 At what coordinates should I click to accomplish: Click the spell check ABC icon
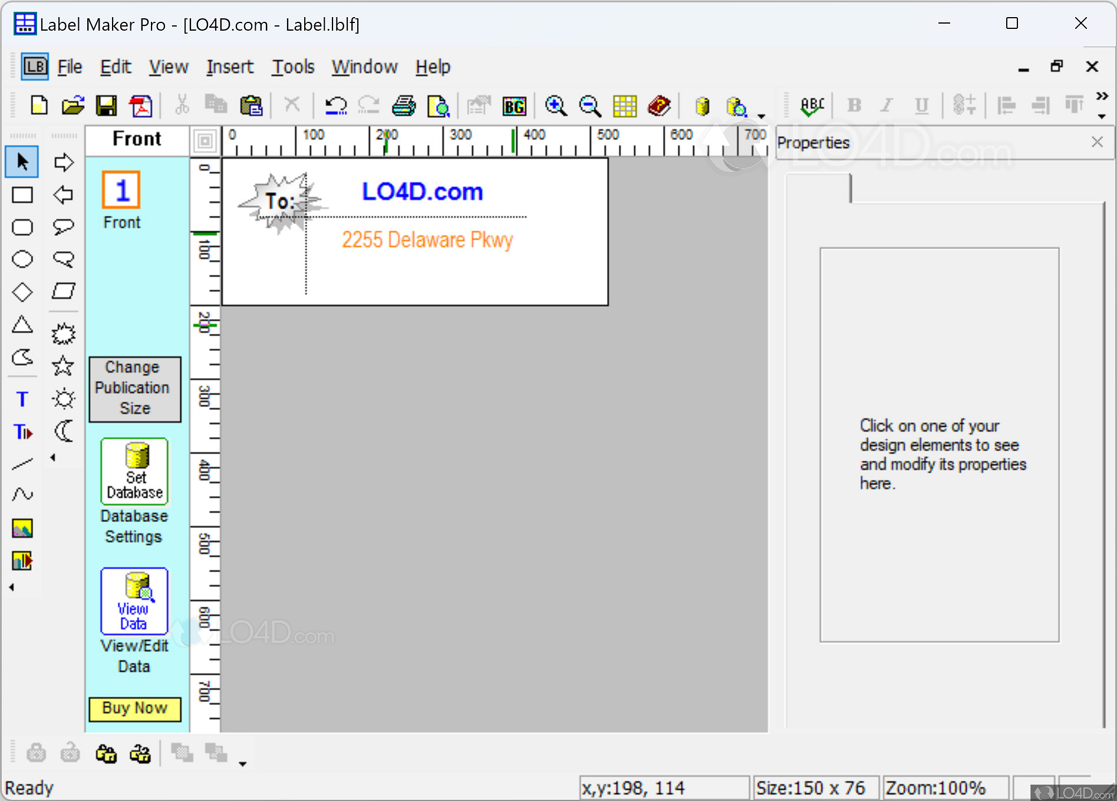click(x=812, y=106)
